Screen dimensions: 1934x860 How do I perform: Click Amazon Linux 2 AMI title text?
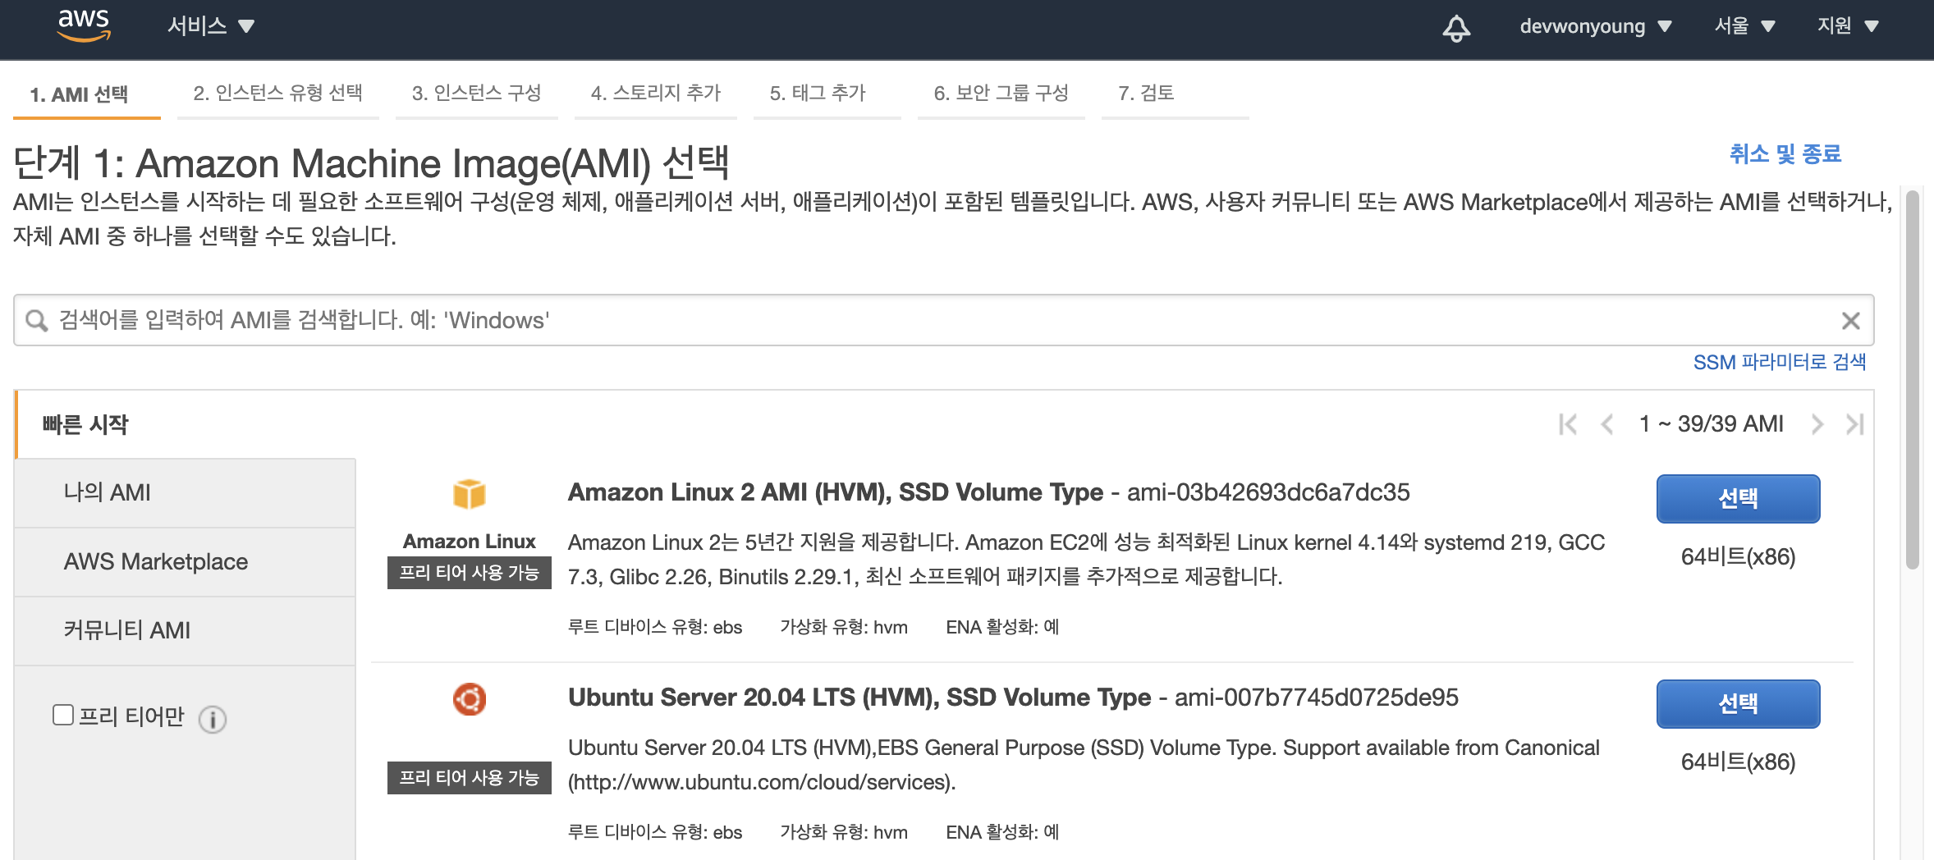836,492
